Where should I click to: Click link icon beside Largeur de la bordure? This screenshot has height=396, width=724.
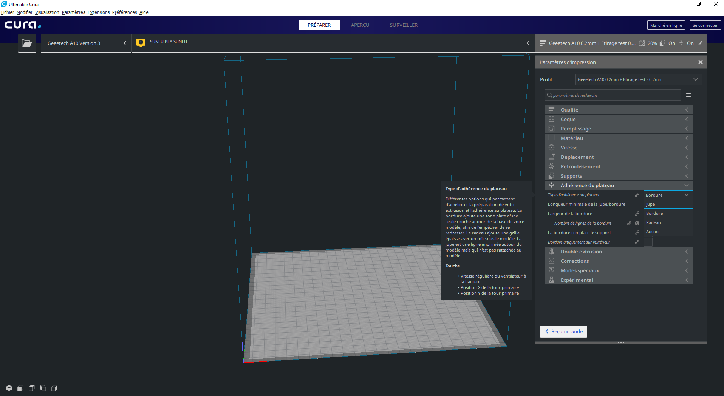637,214
